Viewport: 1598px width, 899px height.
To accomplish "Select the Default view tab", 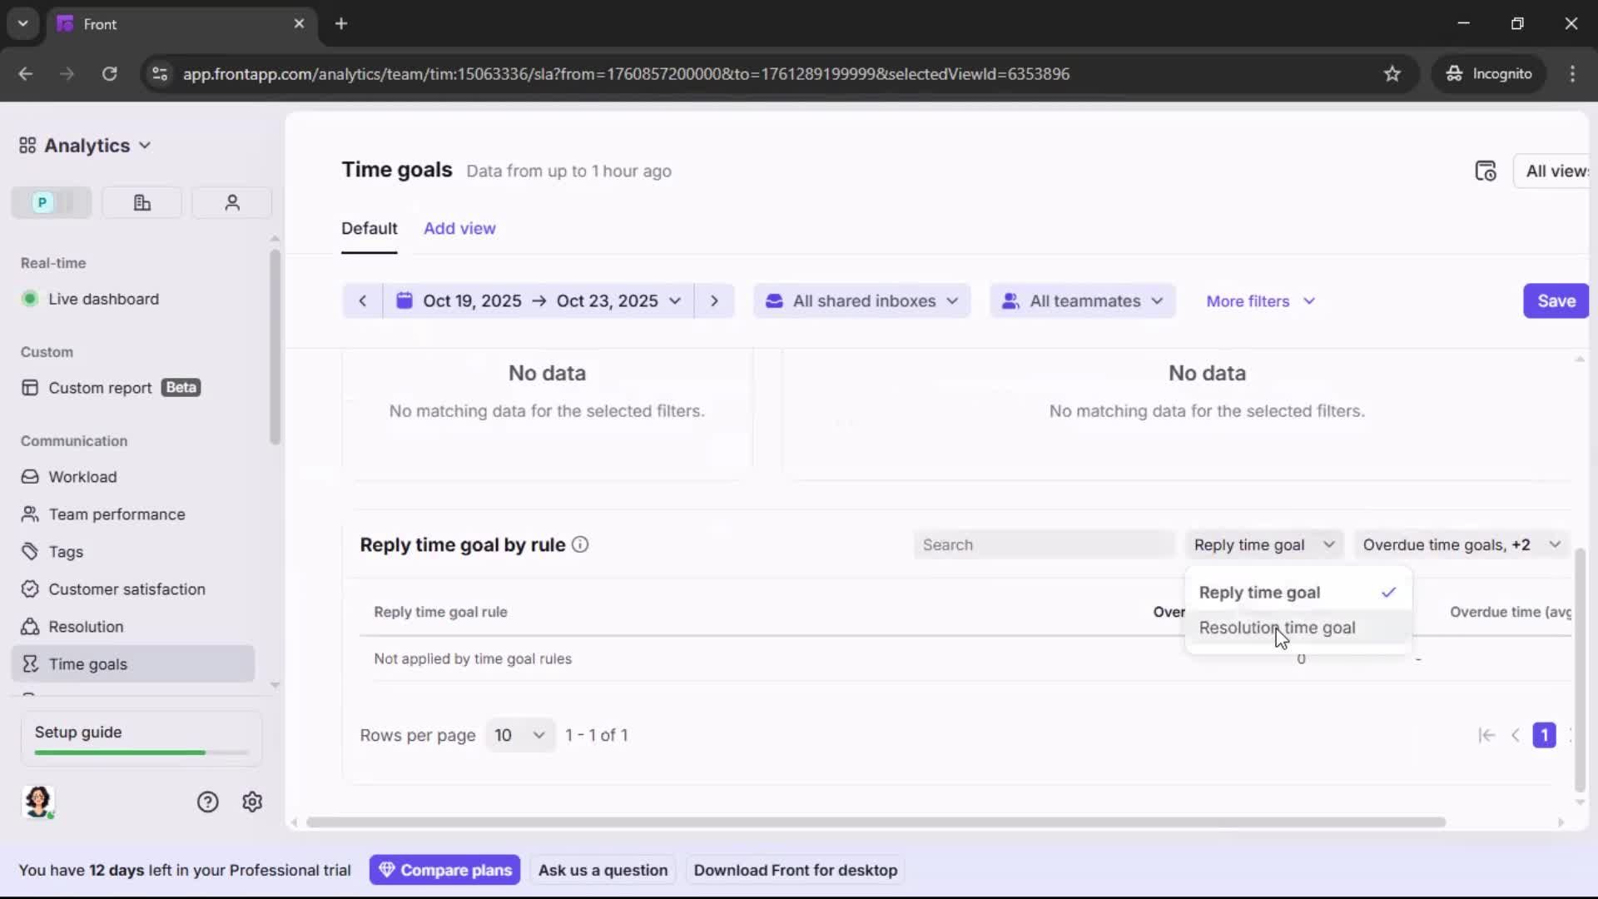I will coord(370,228).
